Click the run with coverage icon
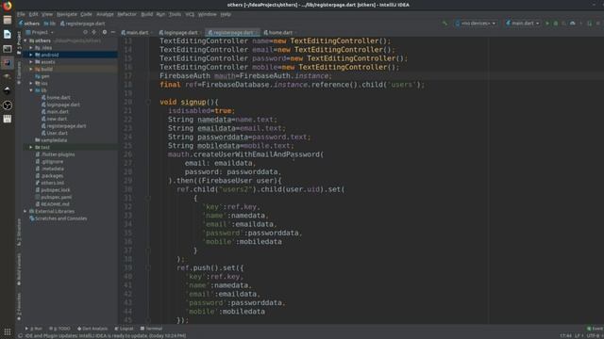604x339 pixels. 564,24
